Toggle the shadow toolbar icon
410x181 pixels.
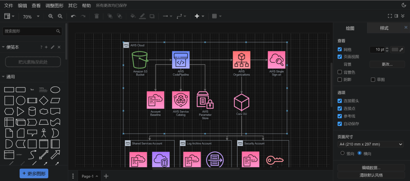click(152, 16)
